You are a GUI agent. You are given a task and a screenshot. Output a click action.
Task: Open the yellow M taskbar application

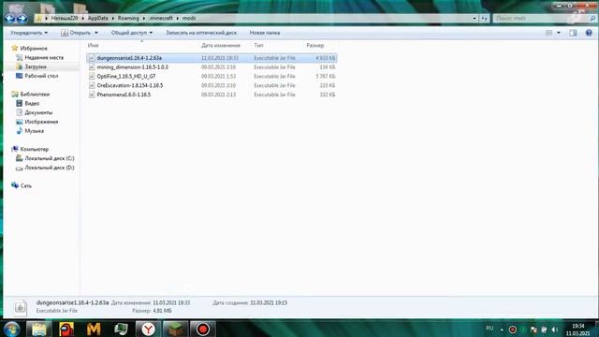pos(94,329)
